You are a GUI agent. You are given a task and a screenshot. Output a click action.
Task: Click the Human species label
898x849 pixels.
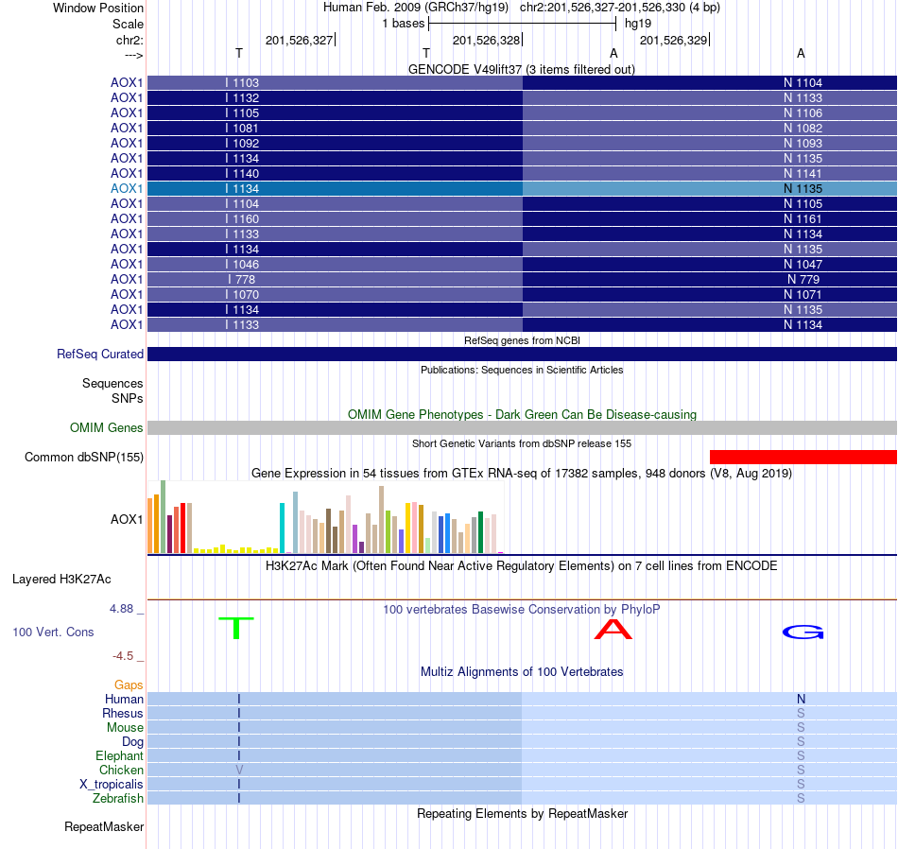[x=124, y=699]
